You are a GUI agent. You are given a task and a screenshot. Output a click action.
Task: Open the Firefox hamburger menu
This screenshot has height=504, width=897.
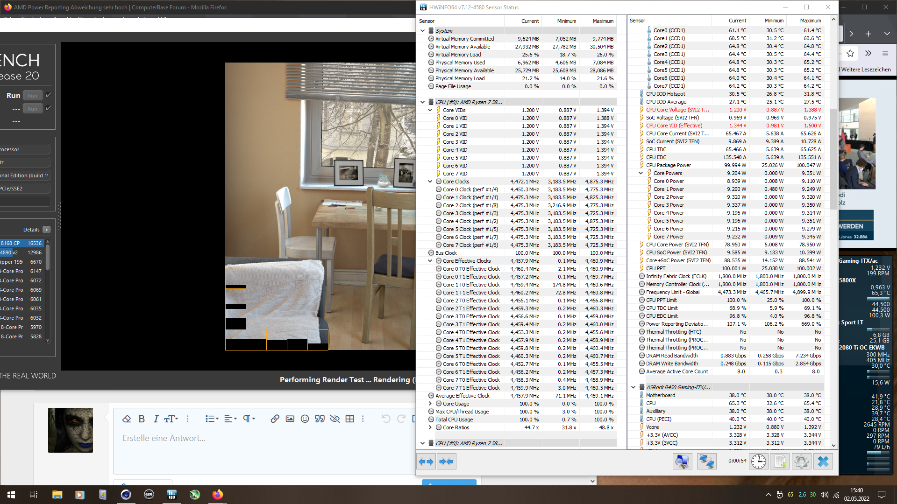click(885, 53)
